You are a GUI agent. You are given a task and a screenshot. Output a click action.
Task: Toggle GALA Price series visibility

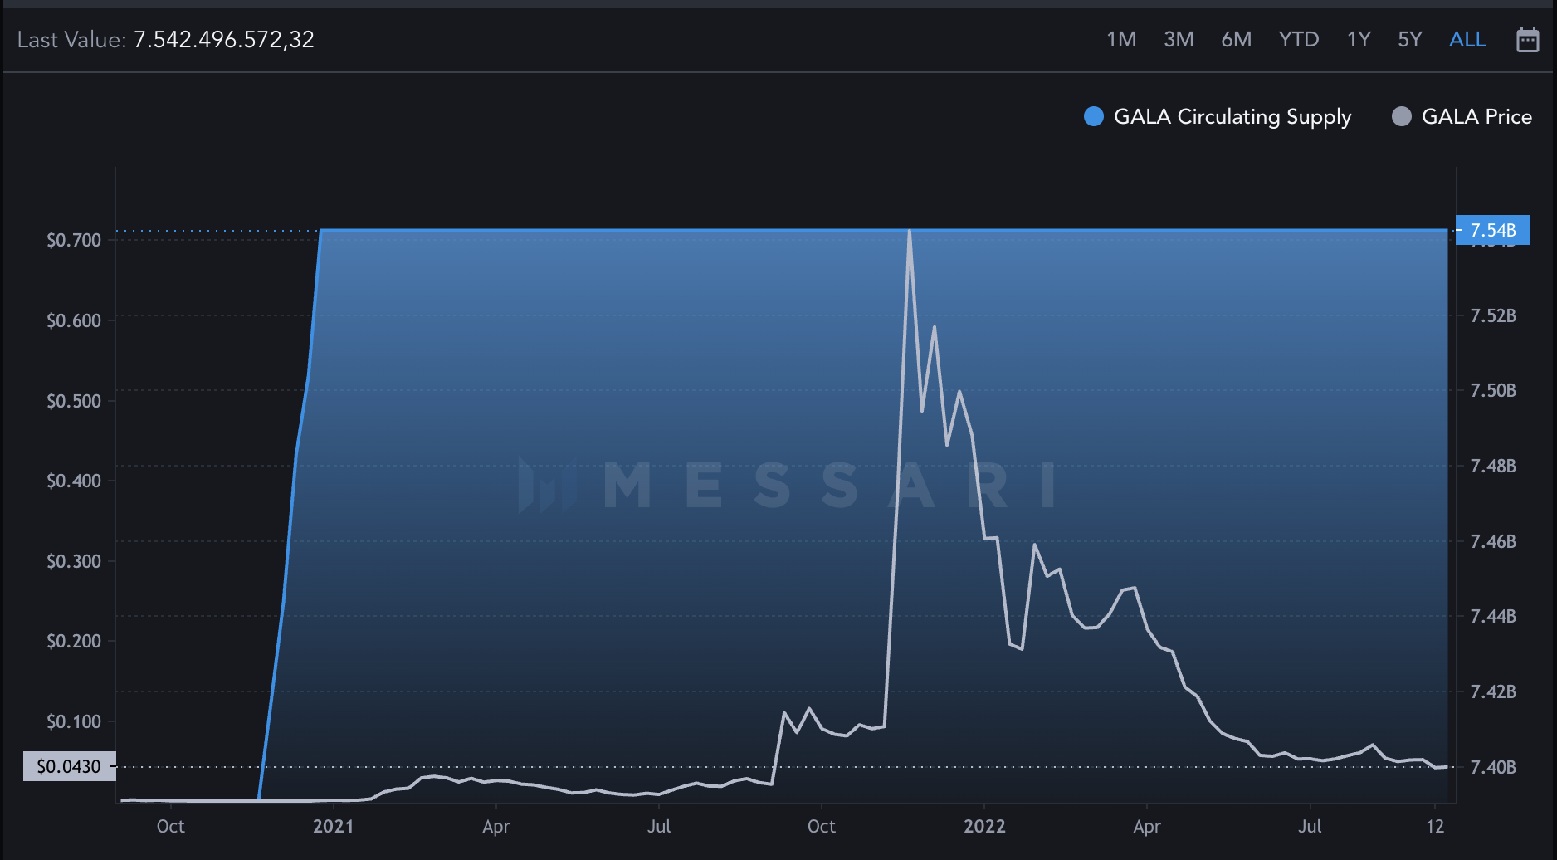[x=1476, y=117]
